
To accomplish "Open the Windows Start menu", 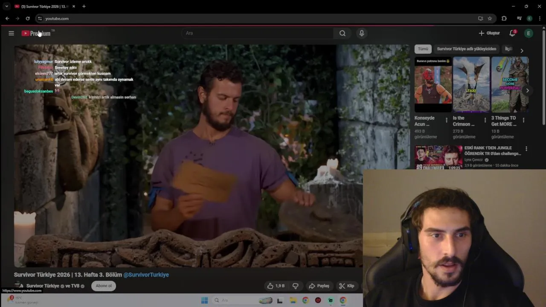I will click(x=204, y=300).
